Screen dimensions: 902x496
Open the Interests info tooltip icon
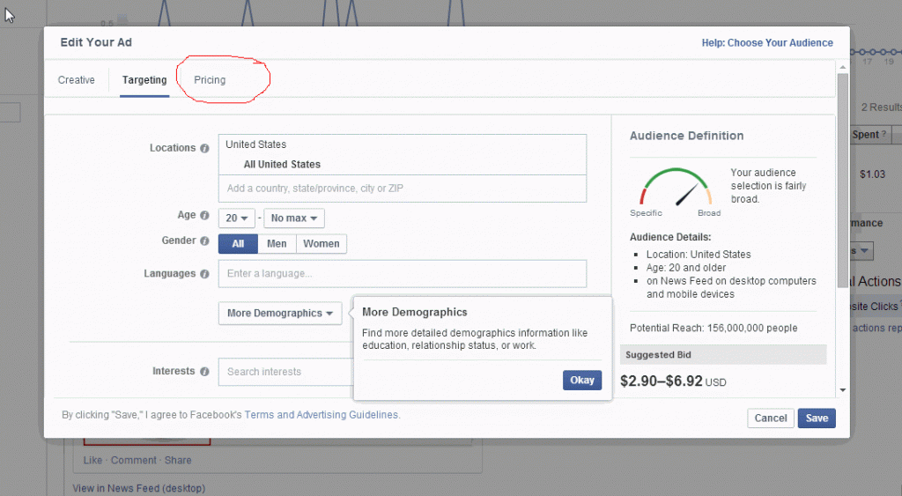tap(204, 372)
